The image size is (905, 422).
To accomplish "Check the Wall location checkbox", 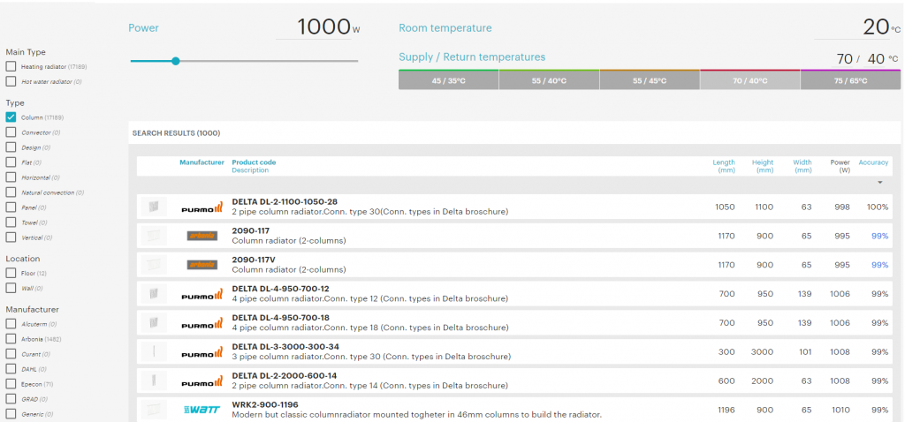I will coord(11,288).
